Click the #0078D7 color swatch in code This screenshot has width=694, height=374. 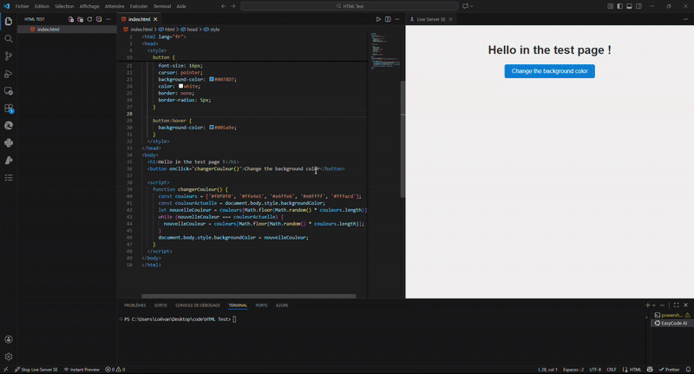click(212, 79)
